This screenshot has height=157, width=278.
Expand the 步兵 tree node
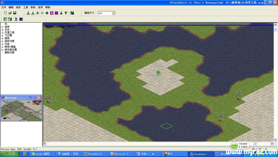(2, 30)
